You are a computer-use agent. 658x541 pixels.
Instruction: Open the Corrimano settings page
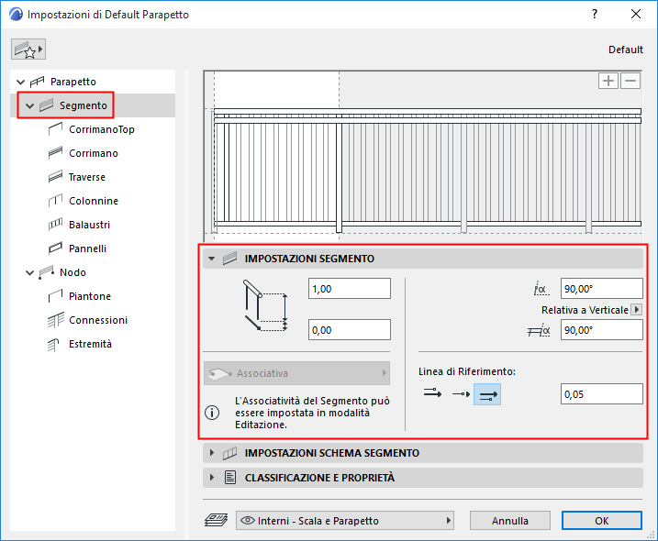coord(94,153)
